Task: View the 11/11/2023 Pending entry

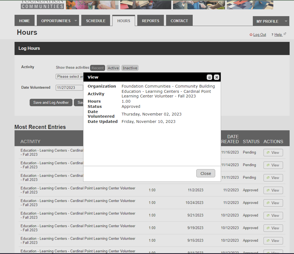Action: tap(273, 178)
